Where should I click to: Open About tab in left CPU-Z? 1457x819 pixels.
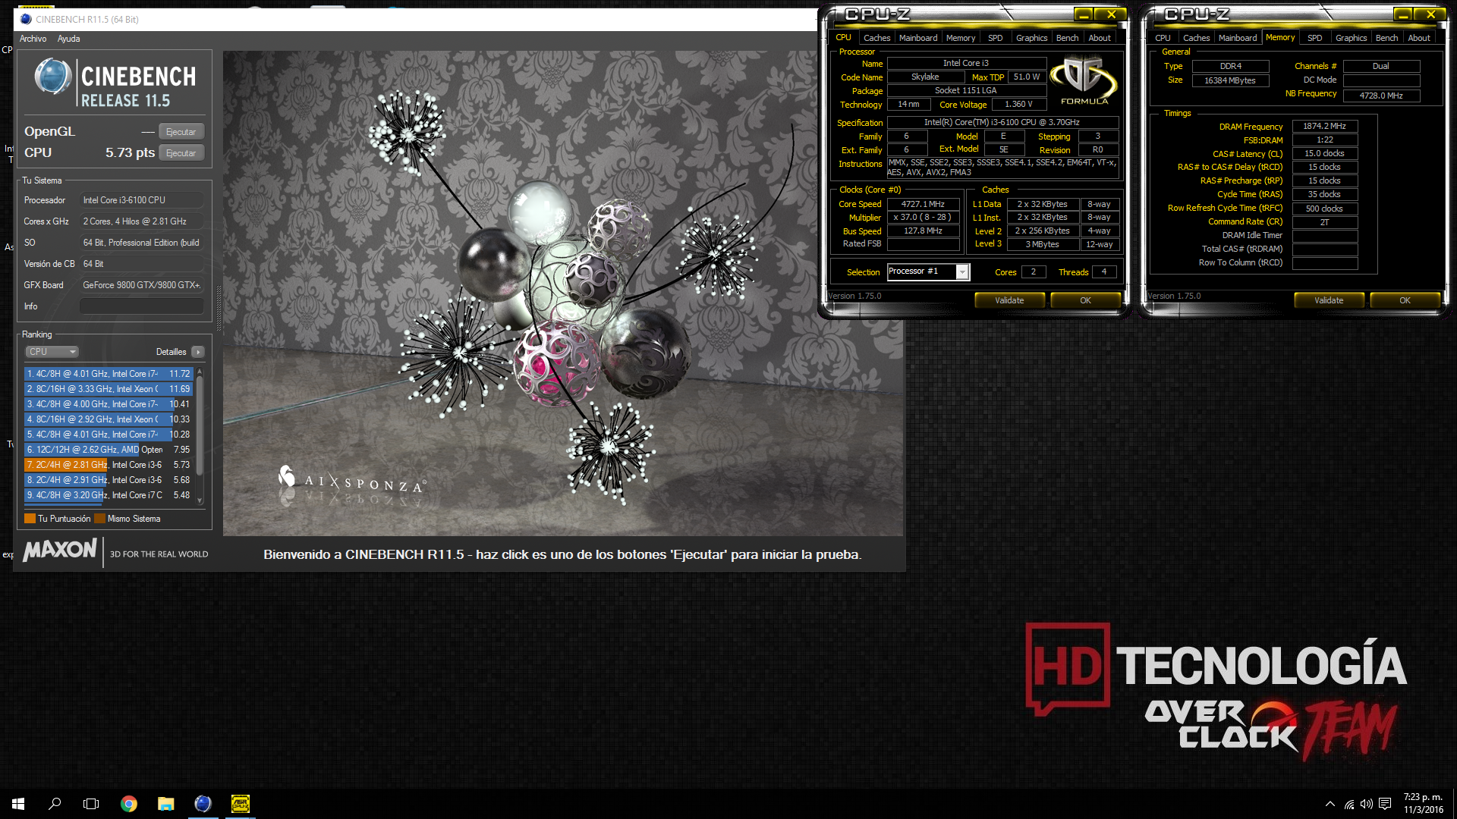1100,38
